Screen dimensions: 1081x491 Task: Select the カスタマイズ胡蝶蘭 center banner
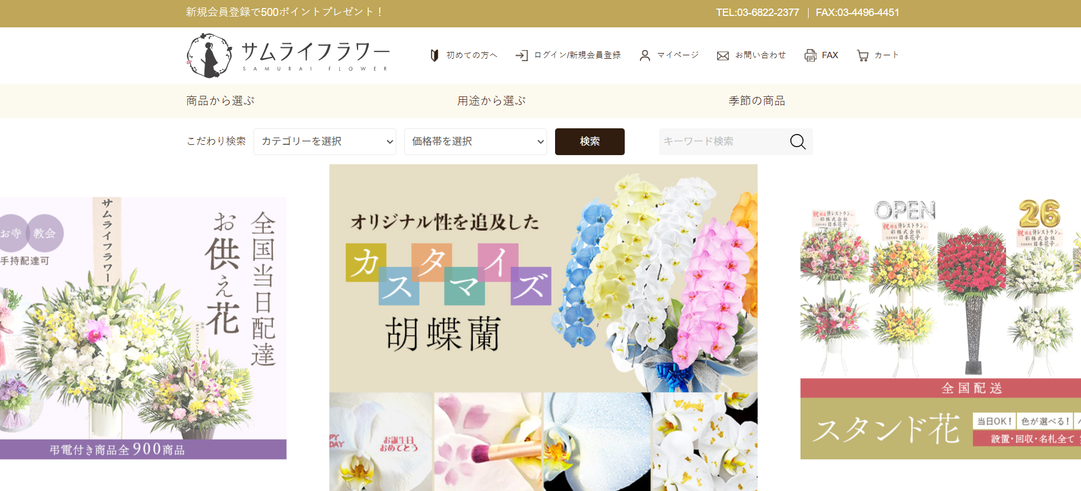(544, 327)
